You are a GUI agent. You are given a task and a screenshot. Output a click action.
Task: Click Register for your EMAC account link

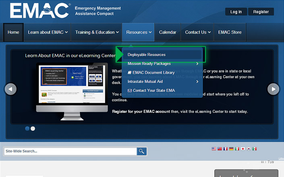(x=141, y=112)
